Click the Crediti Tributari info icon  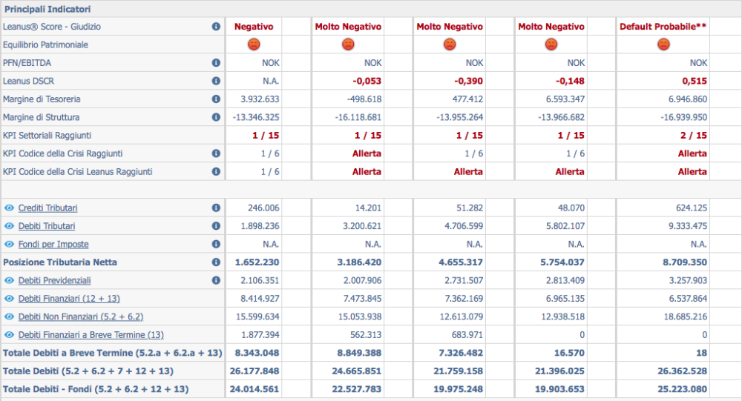216,208
